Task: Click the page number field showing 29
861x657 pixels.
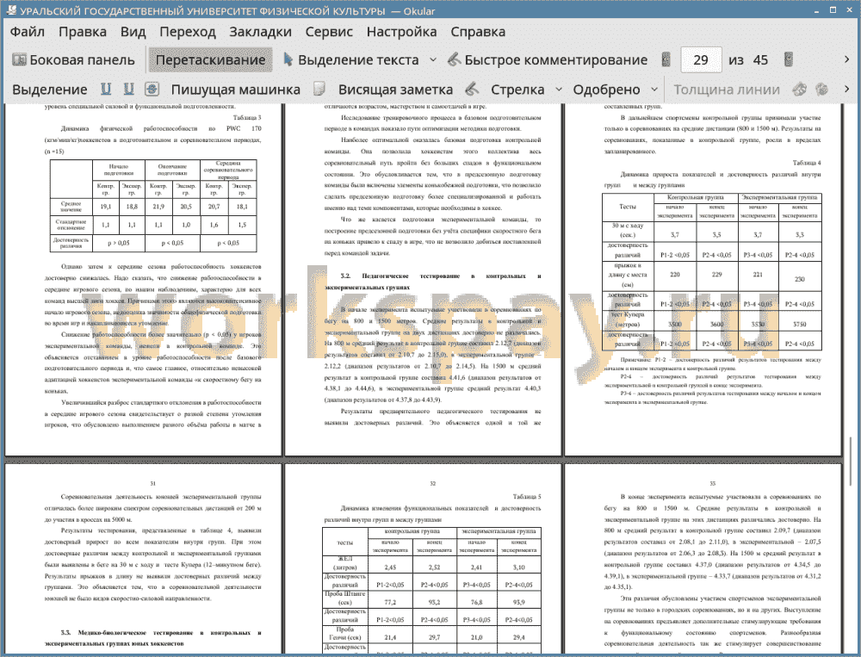Action: [x=701, y=60]
